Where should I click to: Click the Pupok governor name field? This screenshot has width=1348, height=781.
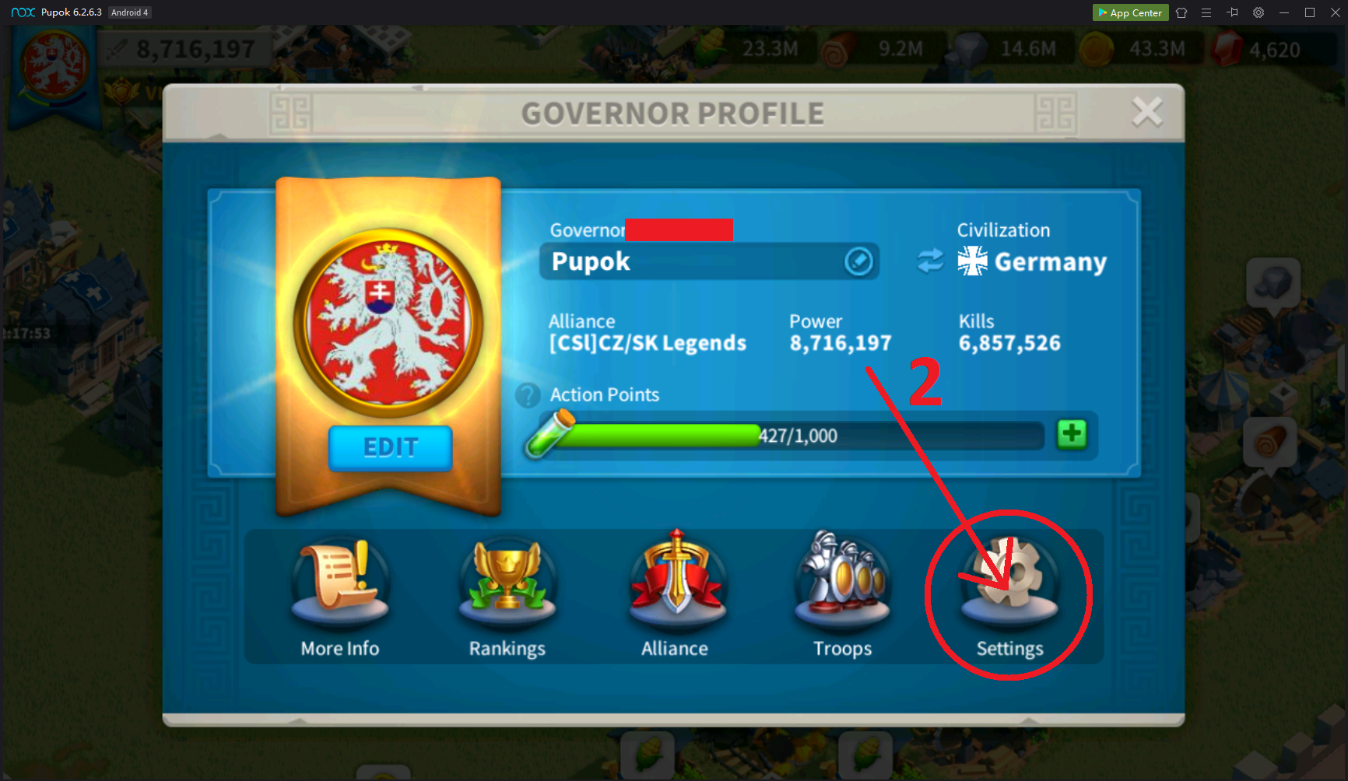pos(709,261)
